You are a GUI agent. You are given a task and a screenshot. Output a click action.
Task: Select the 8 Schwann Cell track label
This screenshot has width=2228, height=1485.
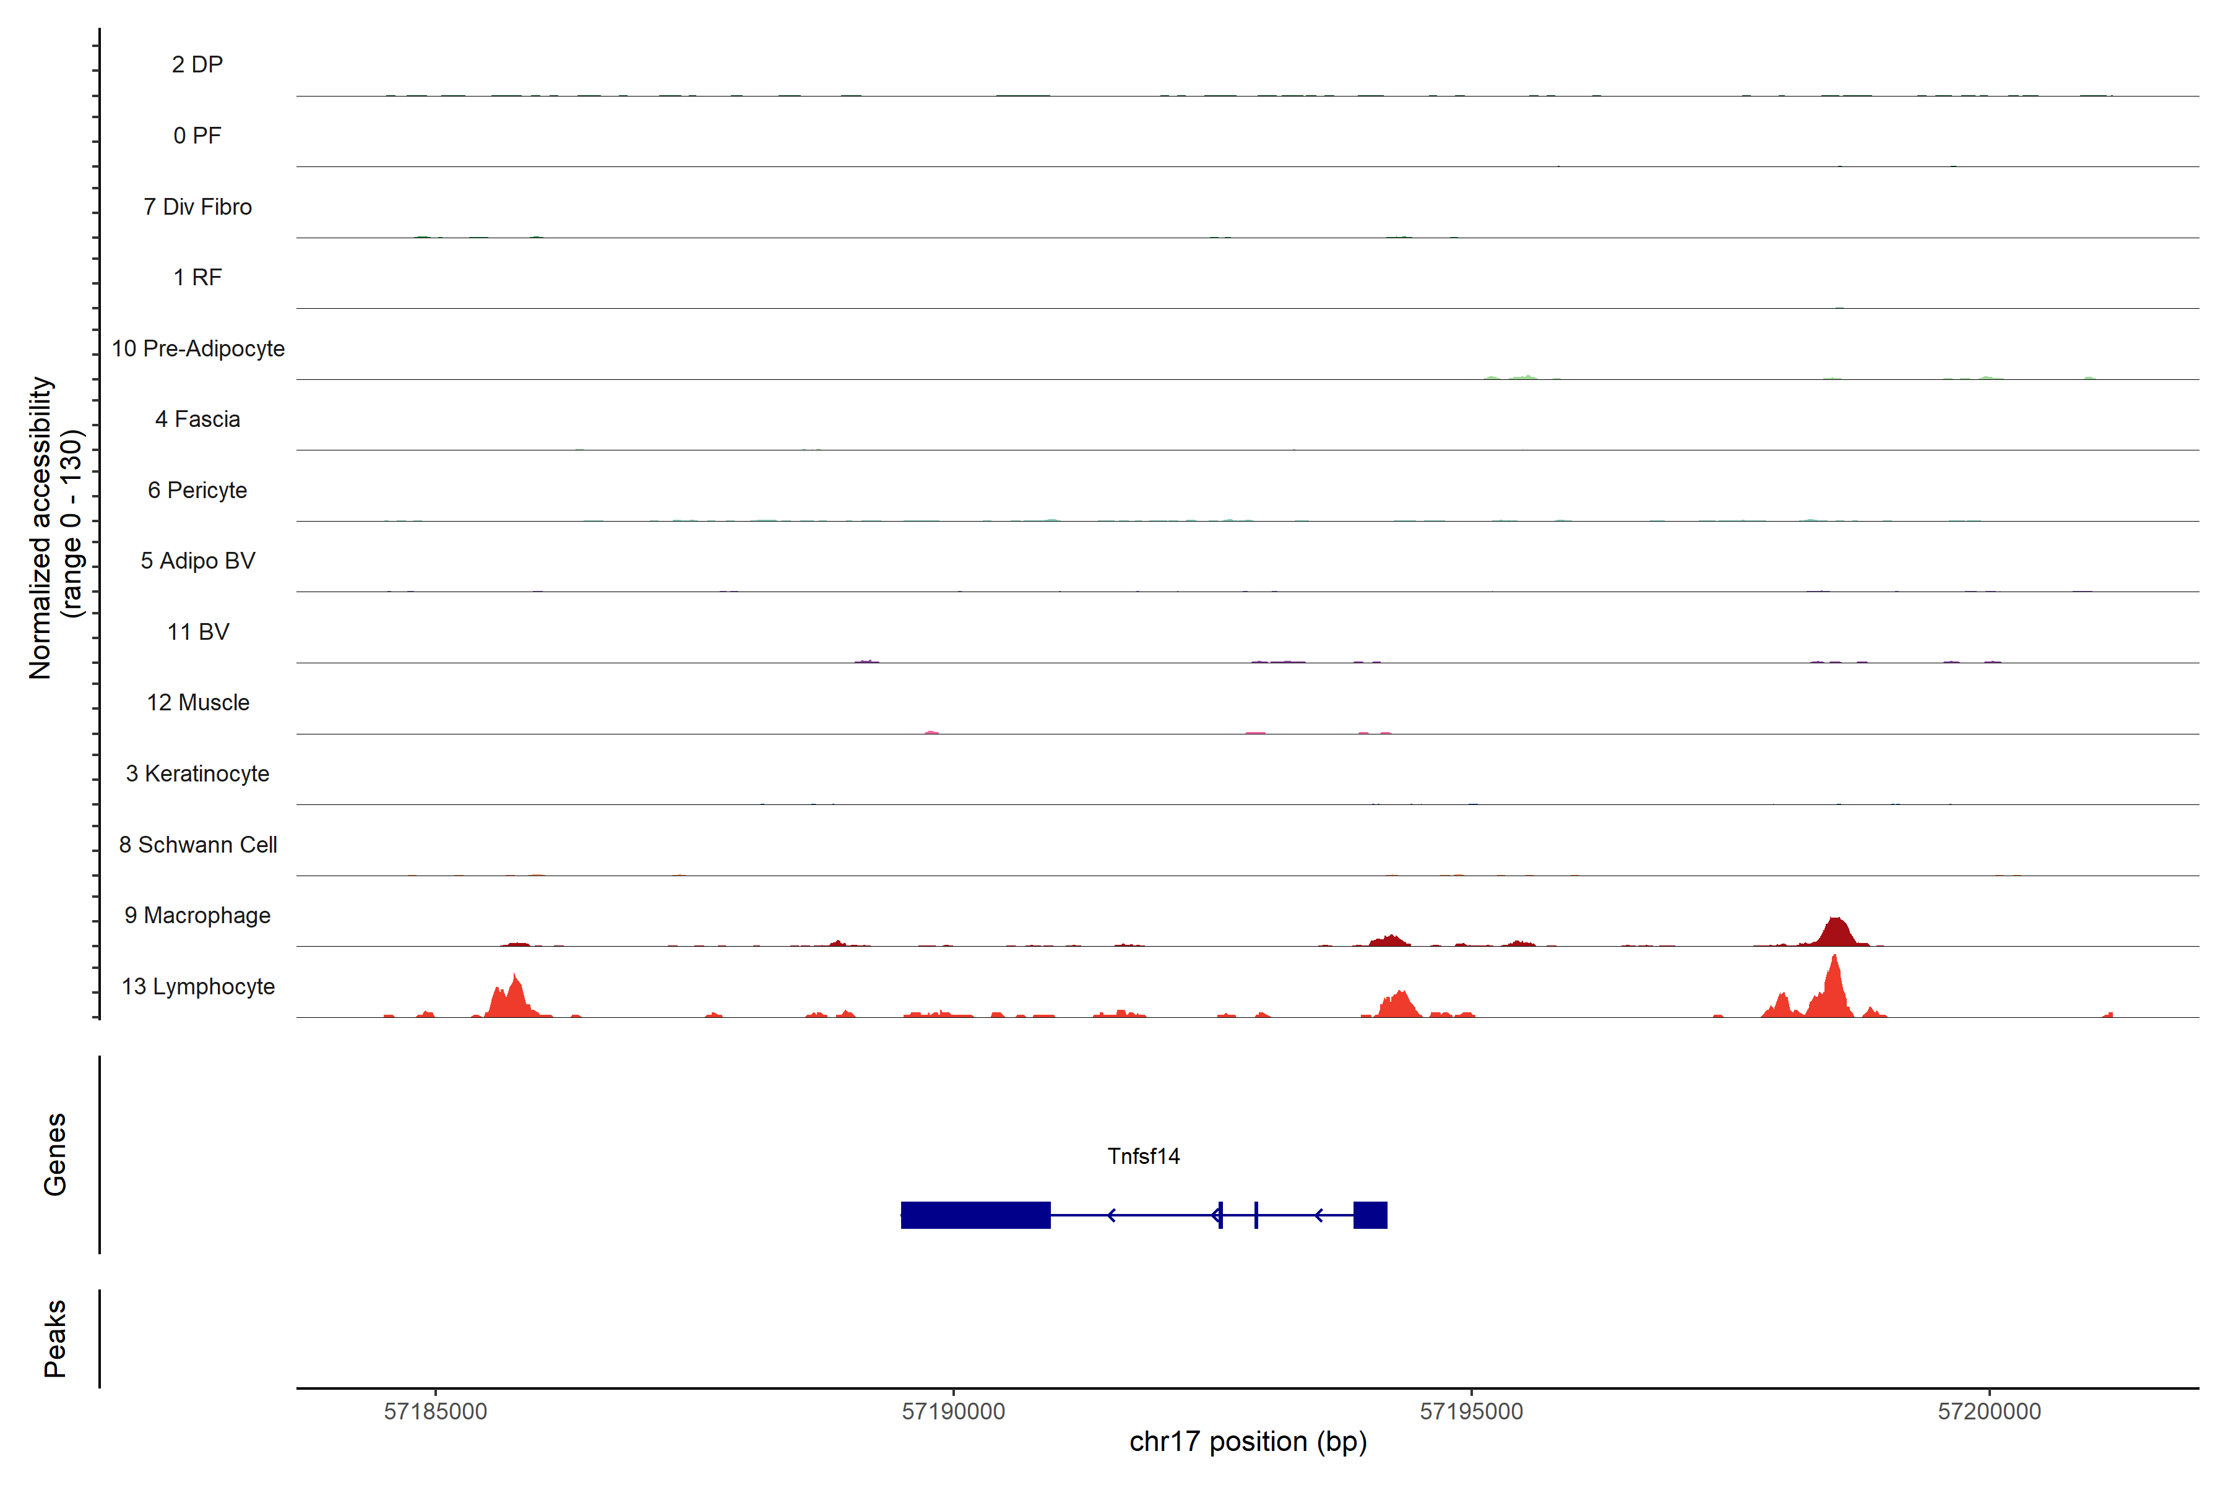pos(198,845)
